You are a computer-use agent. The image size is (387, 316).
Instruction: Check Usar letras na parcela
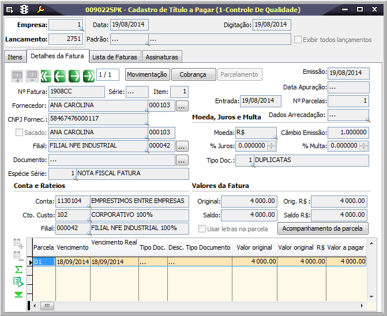202,229
